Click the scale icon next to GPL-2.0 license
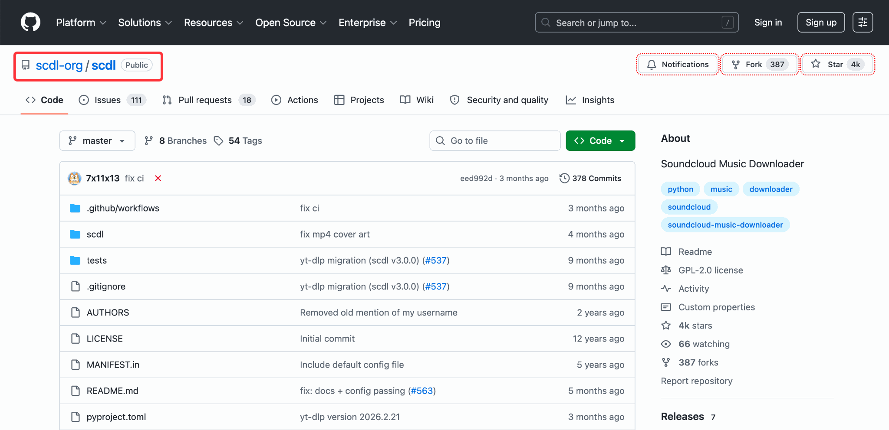The image size is (889, 430). tap(666, 270)
